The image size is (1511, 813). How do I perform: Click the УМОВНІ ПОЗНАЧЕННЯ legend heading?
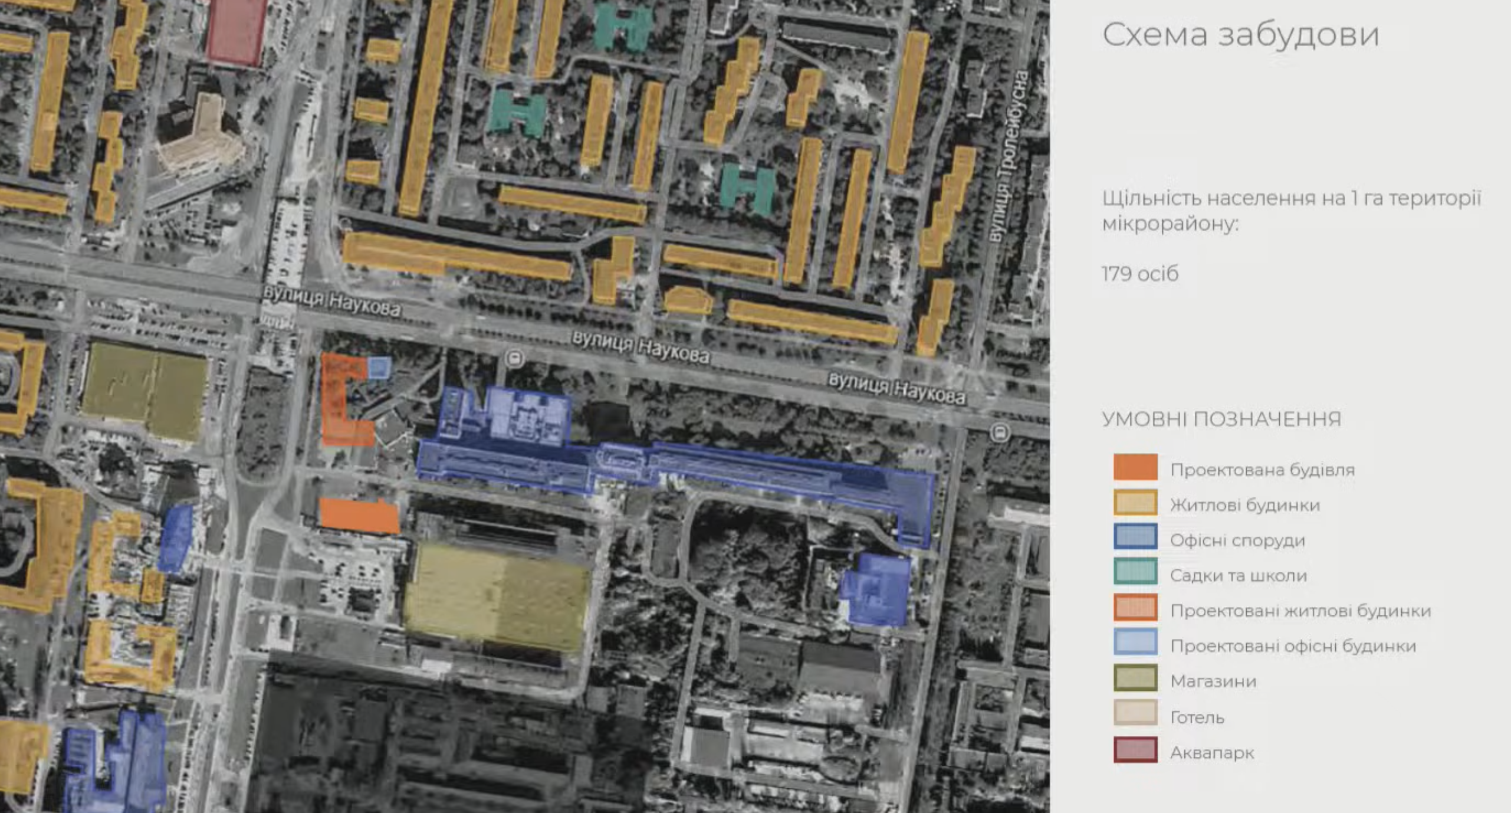[1221, 419]
